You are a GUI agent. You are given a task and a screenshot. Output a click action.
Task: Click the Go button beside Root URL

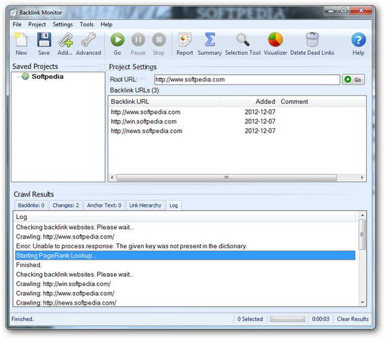point(353,79)
